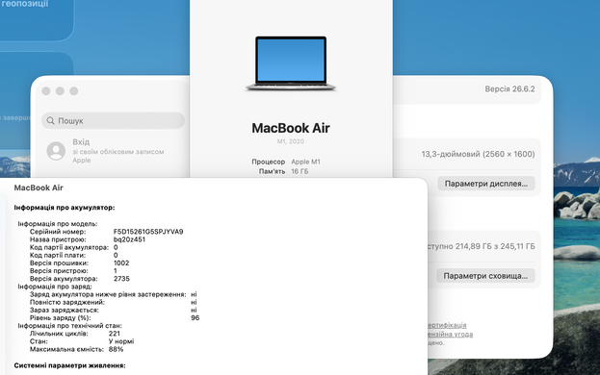Click the Системні параметри живлення: heading
Image resolution: width=600 pixels, height=375 pixels.
click(x=69, y=365)
